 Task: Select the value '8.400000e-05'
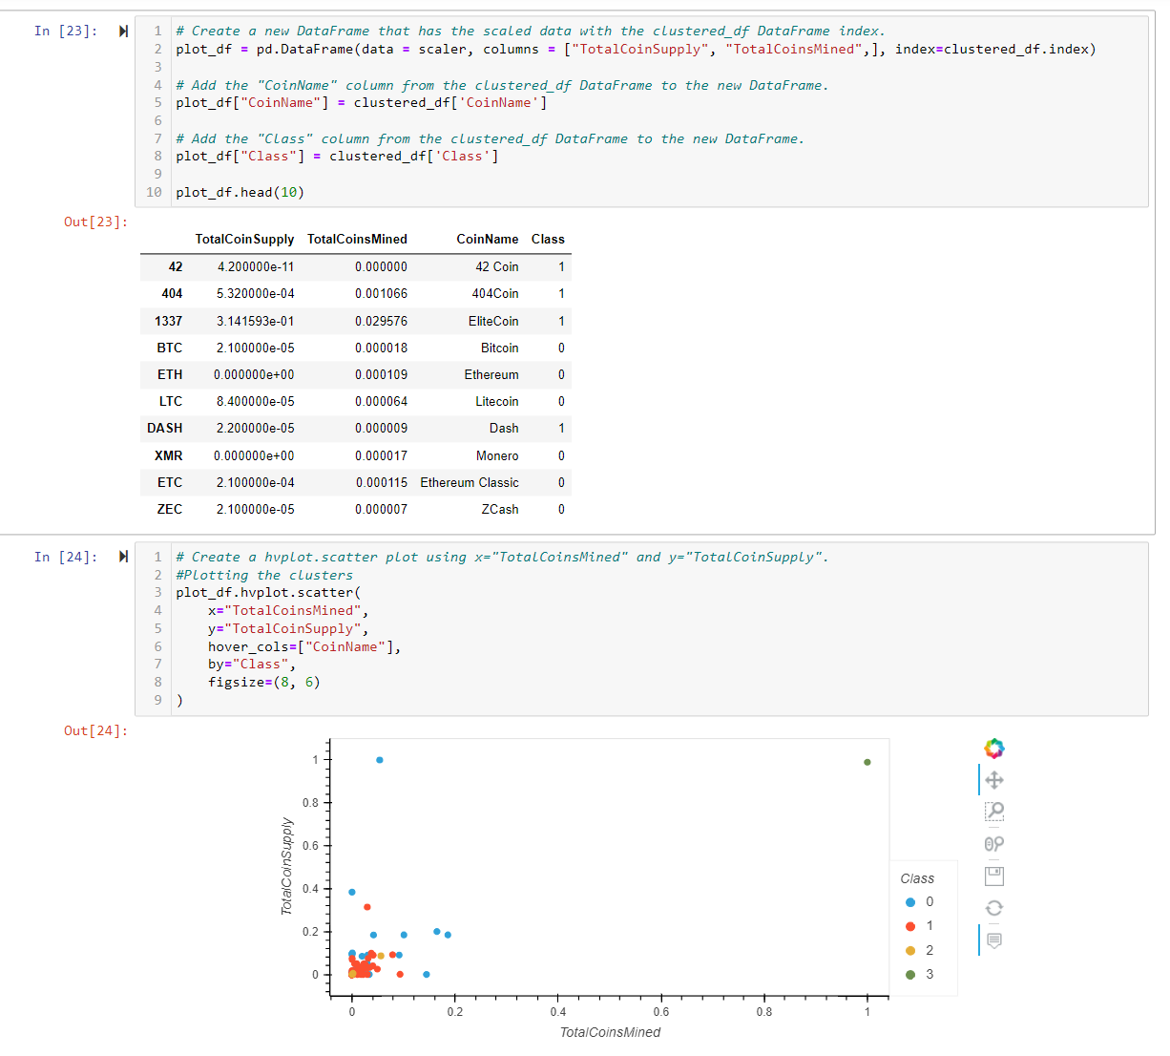[x=256, y=402]
